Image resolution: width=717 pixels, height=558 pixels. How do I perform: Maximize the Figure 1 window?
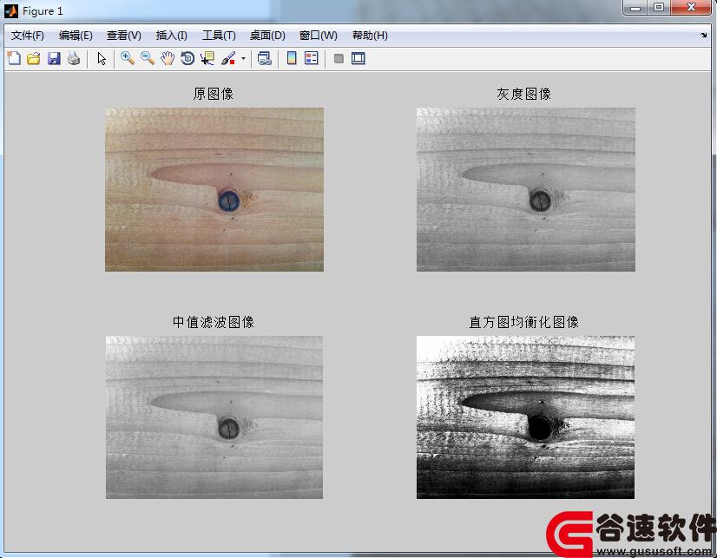[659, 8]
